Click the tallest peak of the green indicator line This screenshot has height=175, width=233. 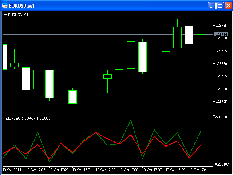131,120
